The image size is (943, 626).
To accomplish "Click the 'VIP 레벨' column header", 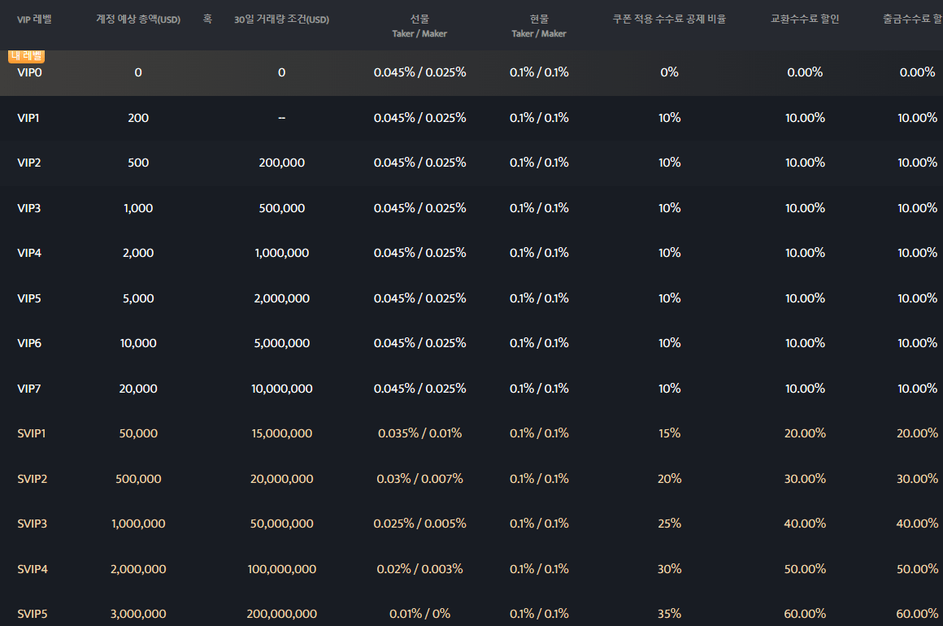I will [34, 19].
